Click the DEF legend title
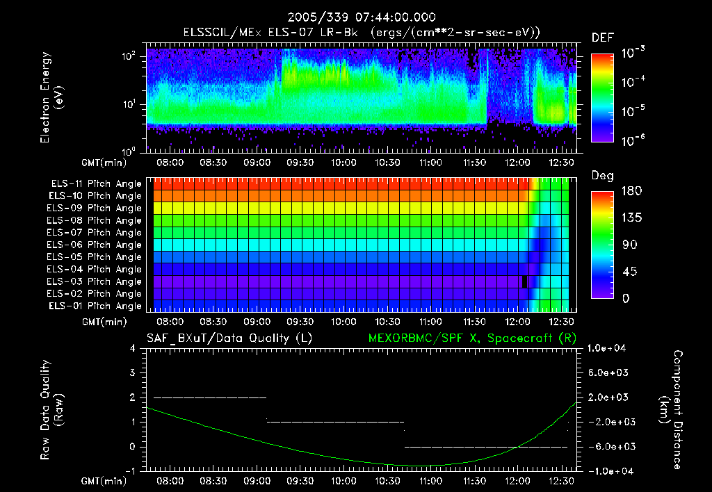 [x=603, y=38]
